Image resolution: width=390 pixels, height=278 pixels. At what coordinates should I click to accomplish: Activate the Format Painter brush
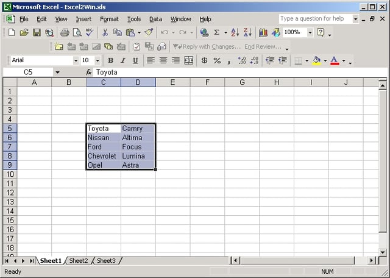pos(149,32)
